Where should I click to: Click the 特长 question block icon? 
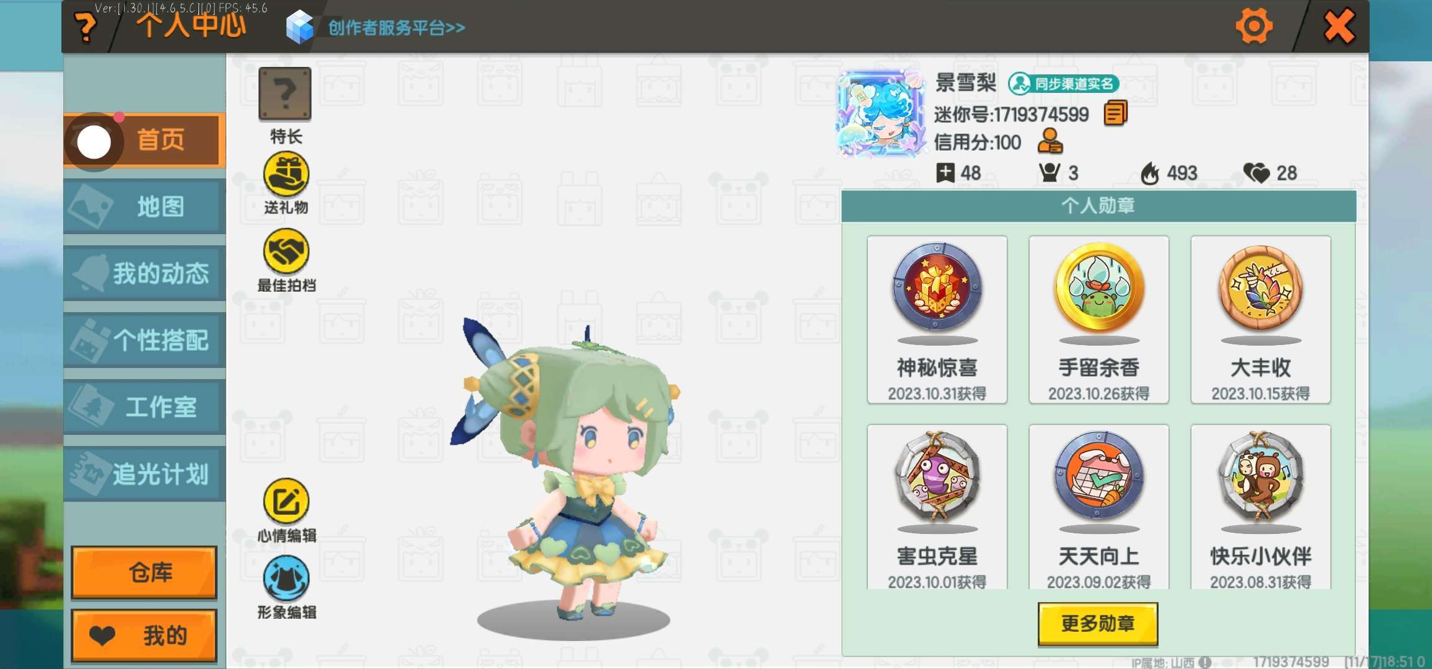tap(285, 94)
